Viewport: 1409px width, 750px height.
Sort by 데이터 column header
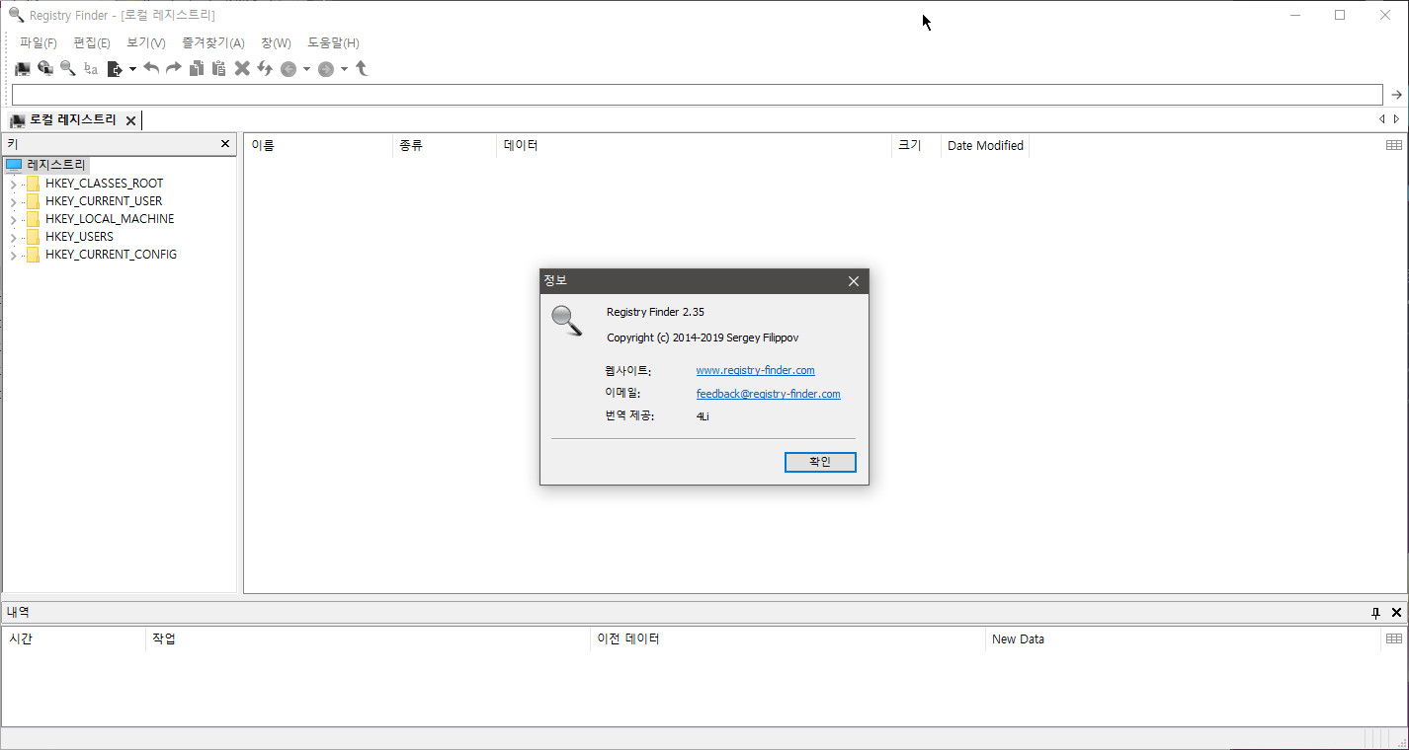pos(694,145)
